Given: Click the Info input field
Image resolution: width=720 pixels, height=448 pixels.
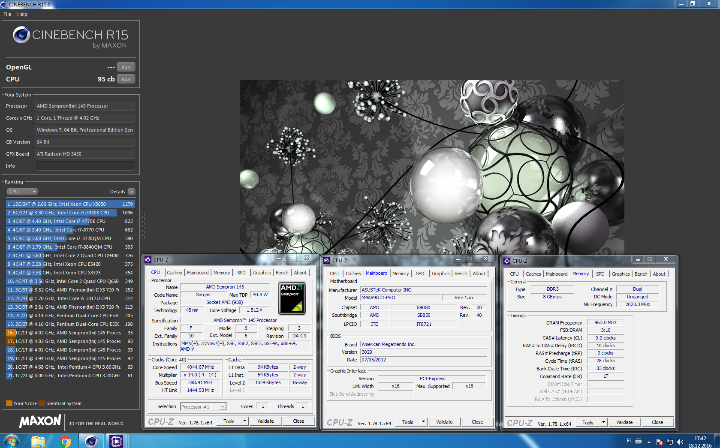Looking at the screenshot, I should (x=85, y=166).
